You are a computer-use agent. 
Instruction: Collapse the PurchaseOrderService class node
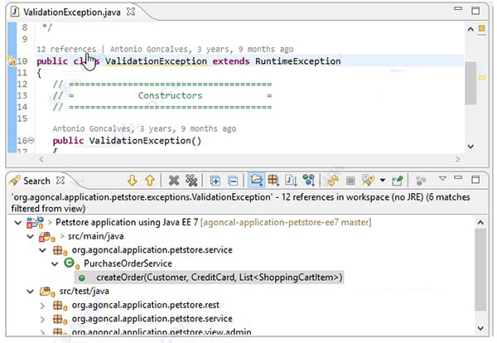coord(55,264)
